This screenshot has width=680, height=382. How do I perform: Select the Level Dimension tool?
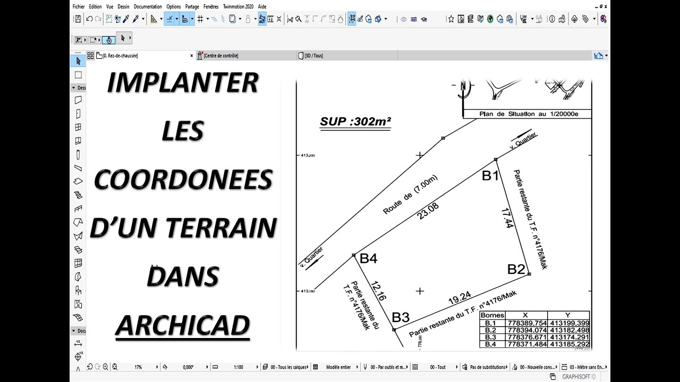coord(78,357)
